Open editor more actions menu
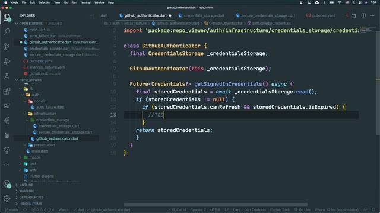This screenshot has width=380, height=213. (x=372, y=15)
